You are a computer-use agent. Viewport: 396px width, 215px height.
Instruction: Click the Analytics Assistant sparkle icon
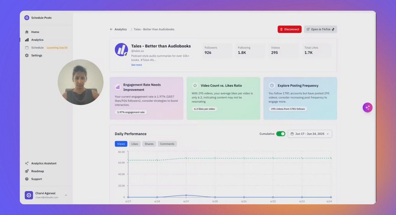pos(27,163)
